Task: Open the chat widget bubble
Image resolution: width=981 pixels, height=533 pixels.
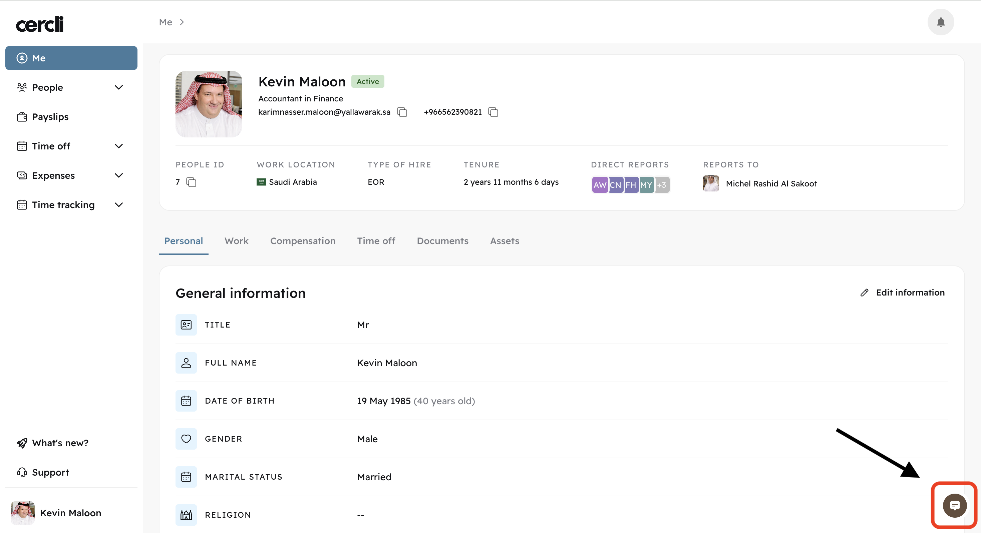Action: [954, 505]
